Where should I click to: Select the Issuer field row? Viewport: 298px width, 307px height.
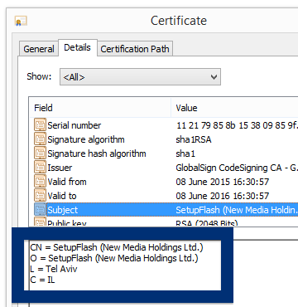(166, 168)
